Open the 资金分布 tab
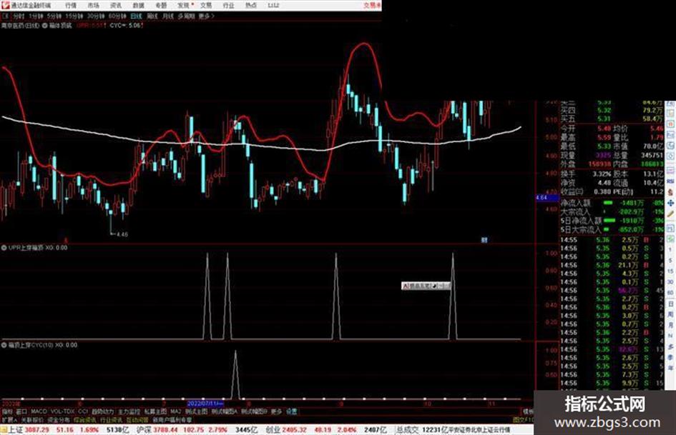Viewport: 676px width, 435px height. 58,419
